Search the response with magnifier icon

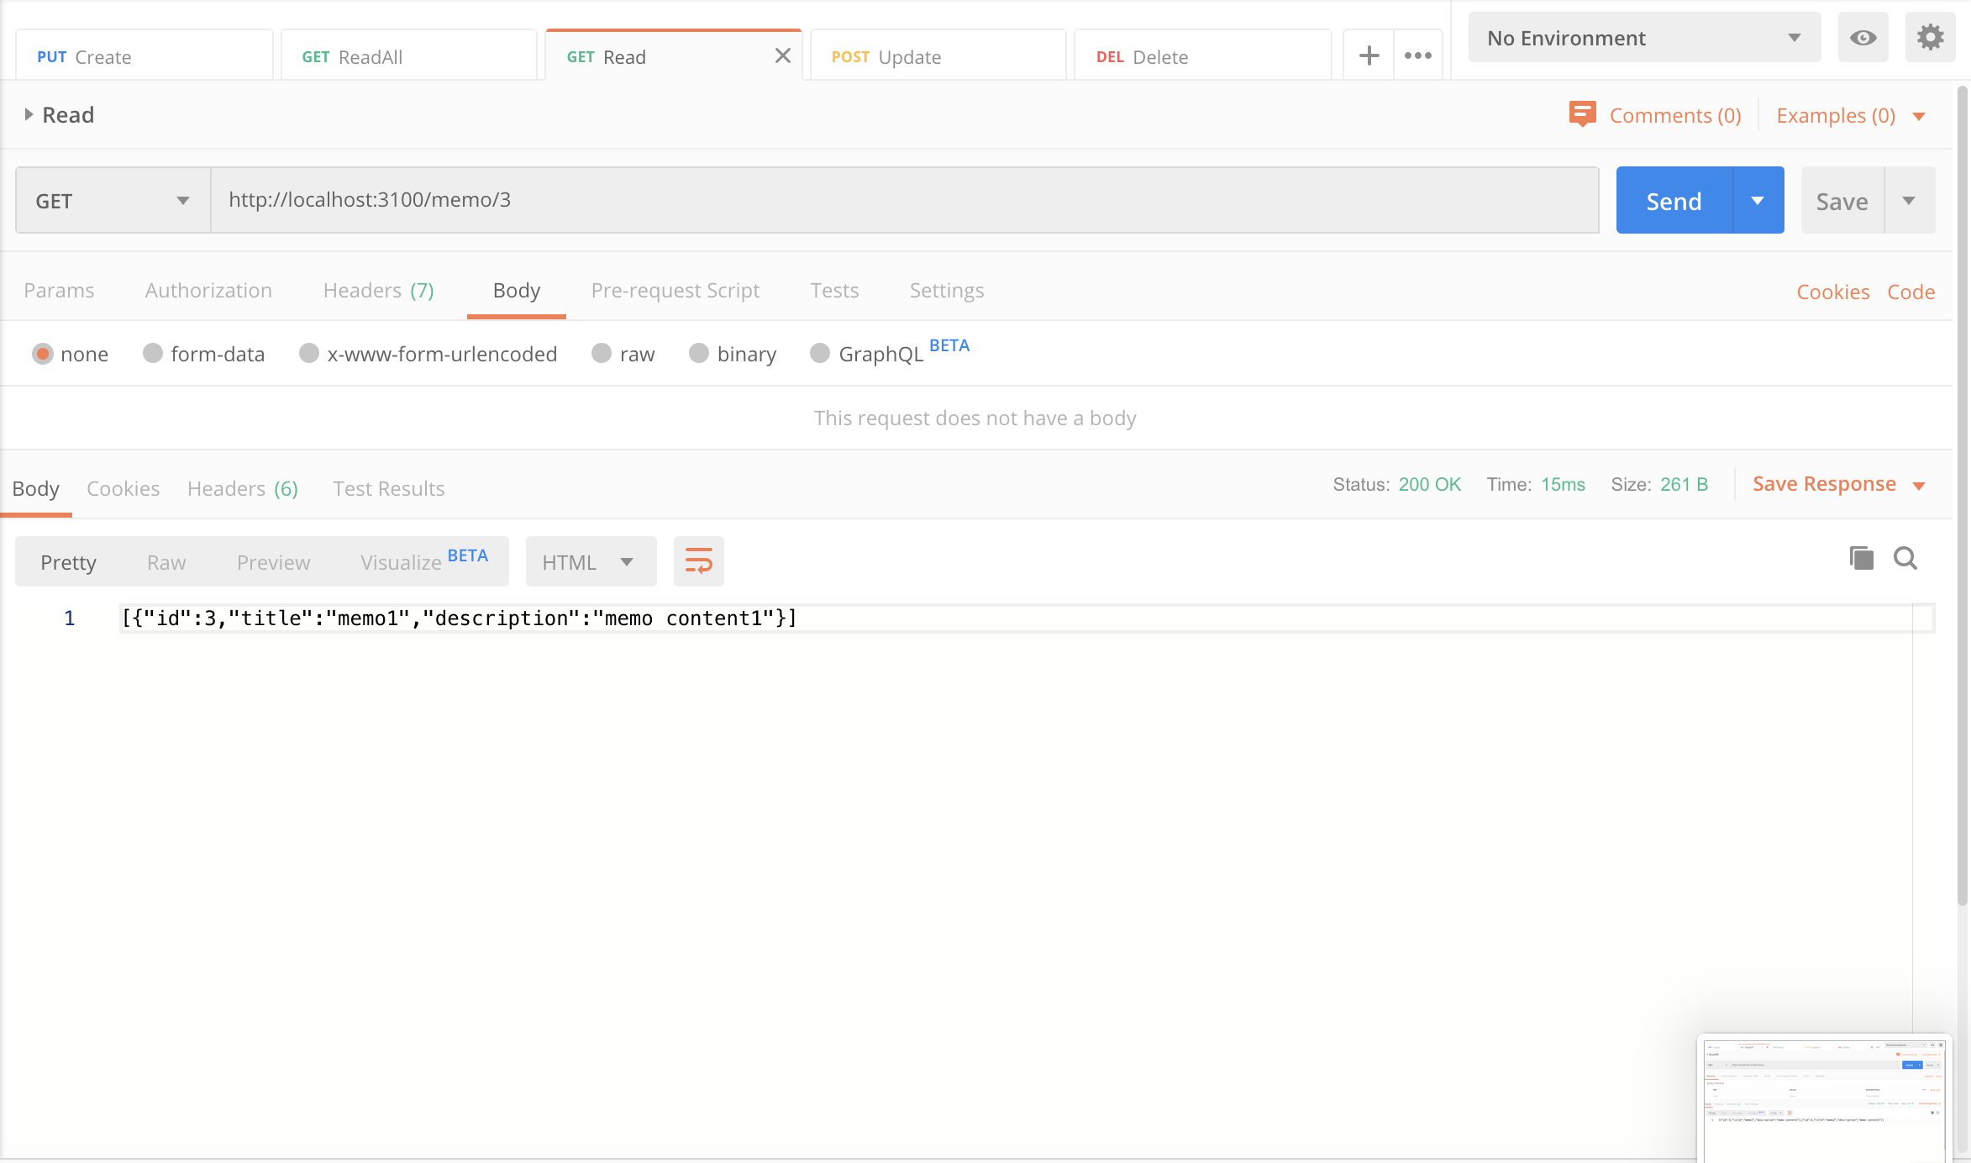click(1905, 558)
